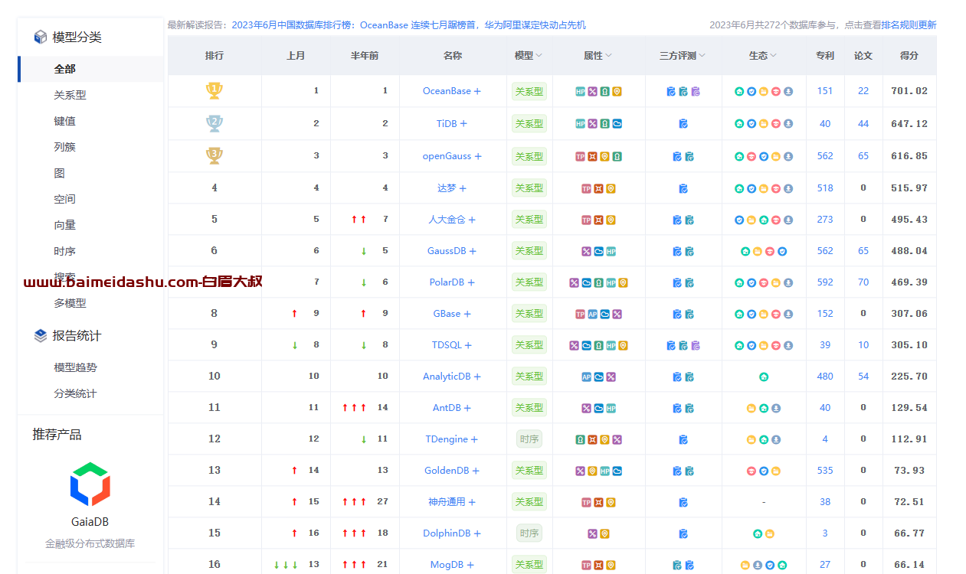Click the blue cloud attribute icon in TiDB row

coord(617,123)
